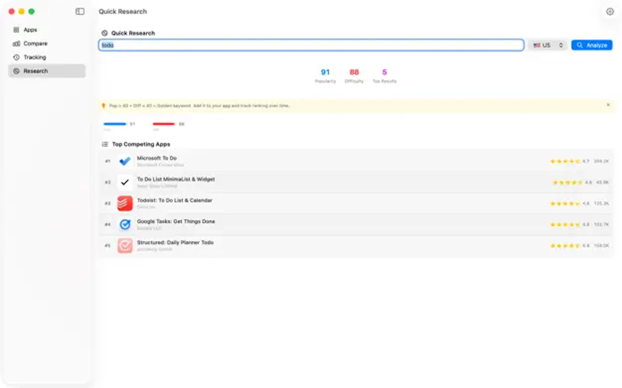622x388 pixels.
Task: Click the US flag icon
Action: click(537, 45)
